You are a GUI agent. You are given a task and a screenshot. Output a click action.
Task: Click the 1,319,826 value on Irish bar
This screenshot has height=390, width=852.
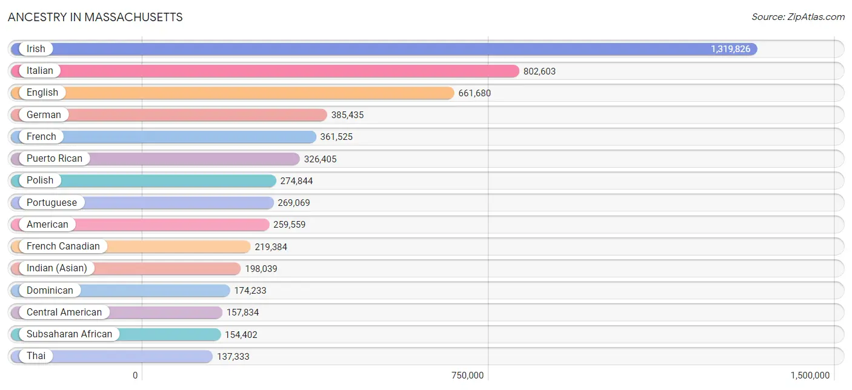coord(730,49)
